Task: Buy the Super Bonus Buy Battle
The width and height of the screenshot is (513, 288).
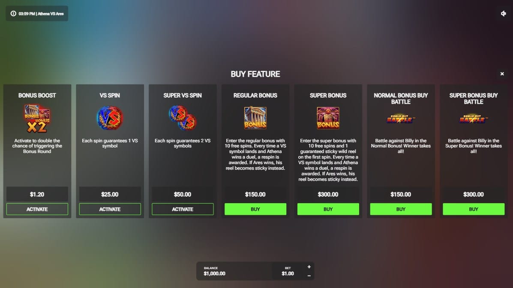Action: [x=474, y=209]
